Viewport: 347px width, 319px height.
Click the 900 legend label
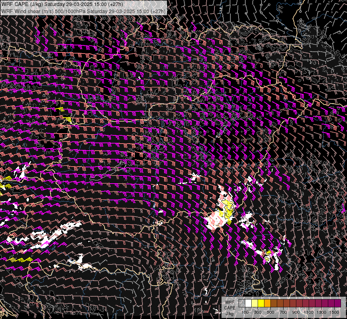coord(296,312)
